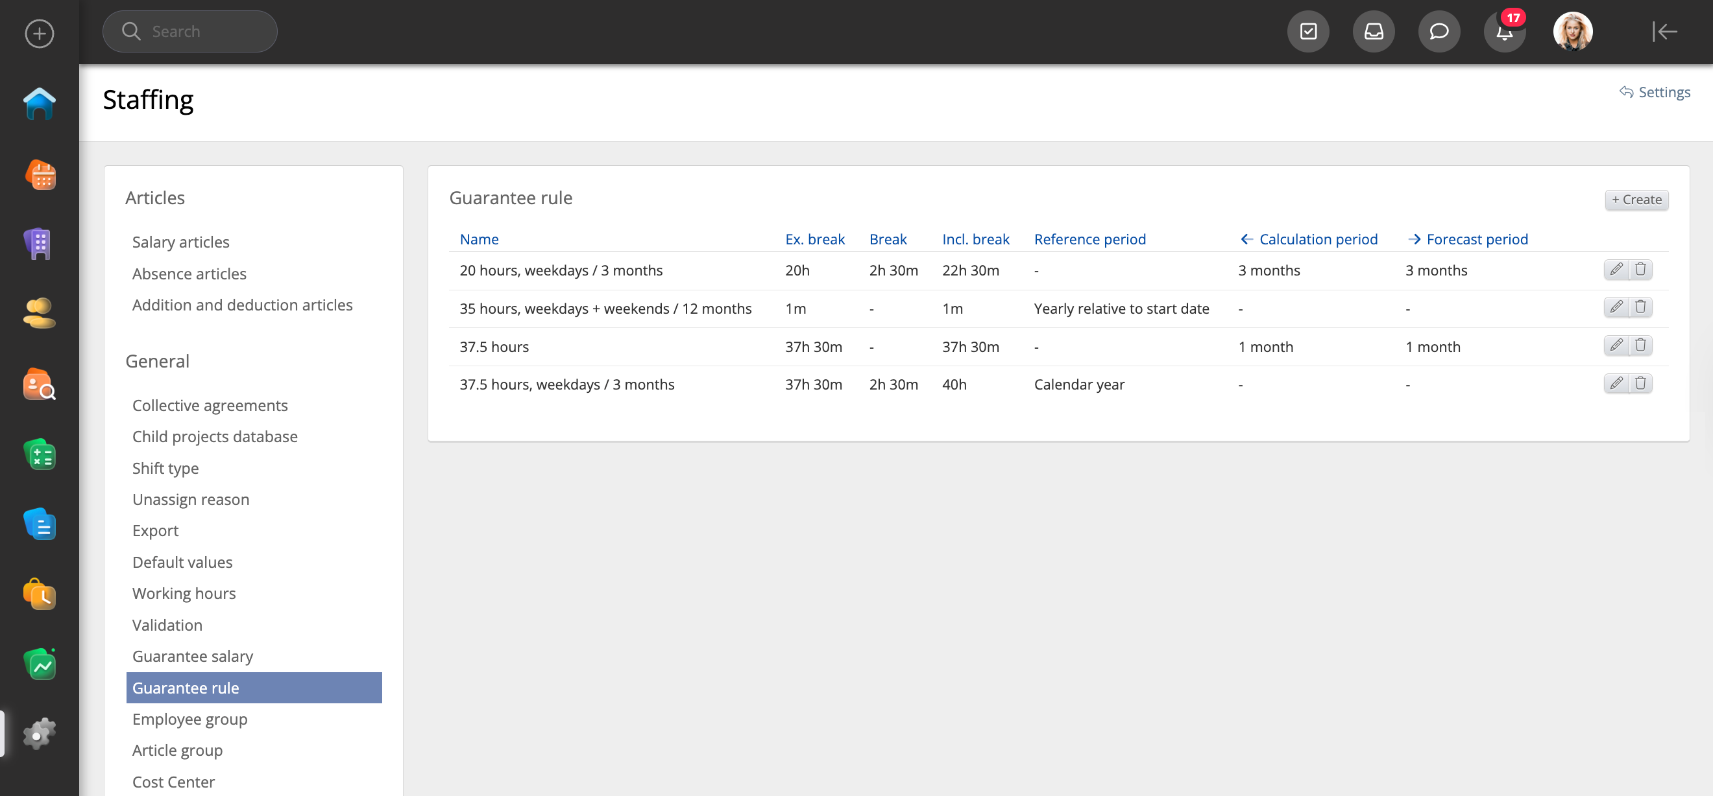Viewport: 1713px width, 796px height.
Task: Click the plus circle add icon
Action: click(x=39, y=33)
